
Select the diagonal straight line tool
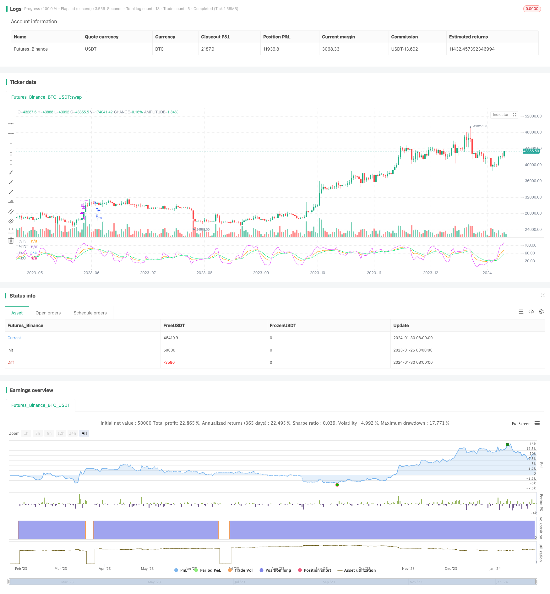11,172
